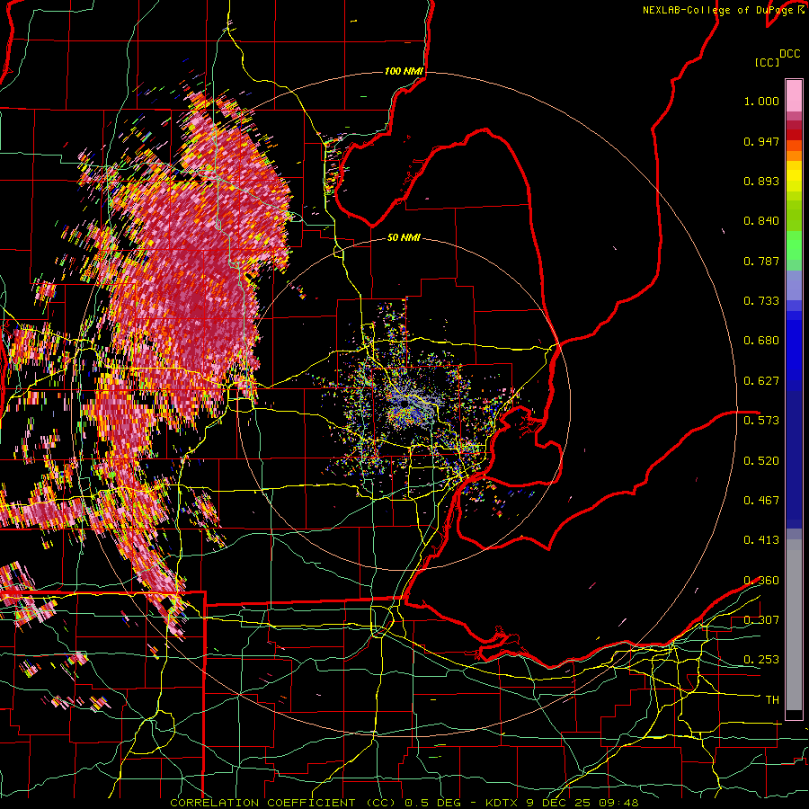Select the 0.520 scale value
Screen dimensions: 809x809
pyautogui.click(x=761, y=461)
